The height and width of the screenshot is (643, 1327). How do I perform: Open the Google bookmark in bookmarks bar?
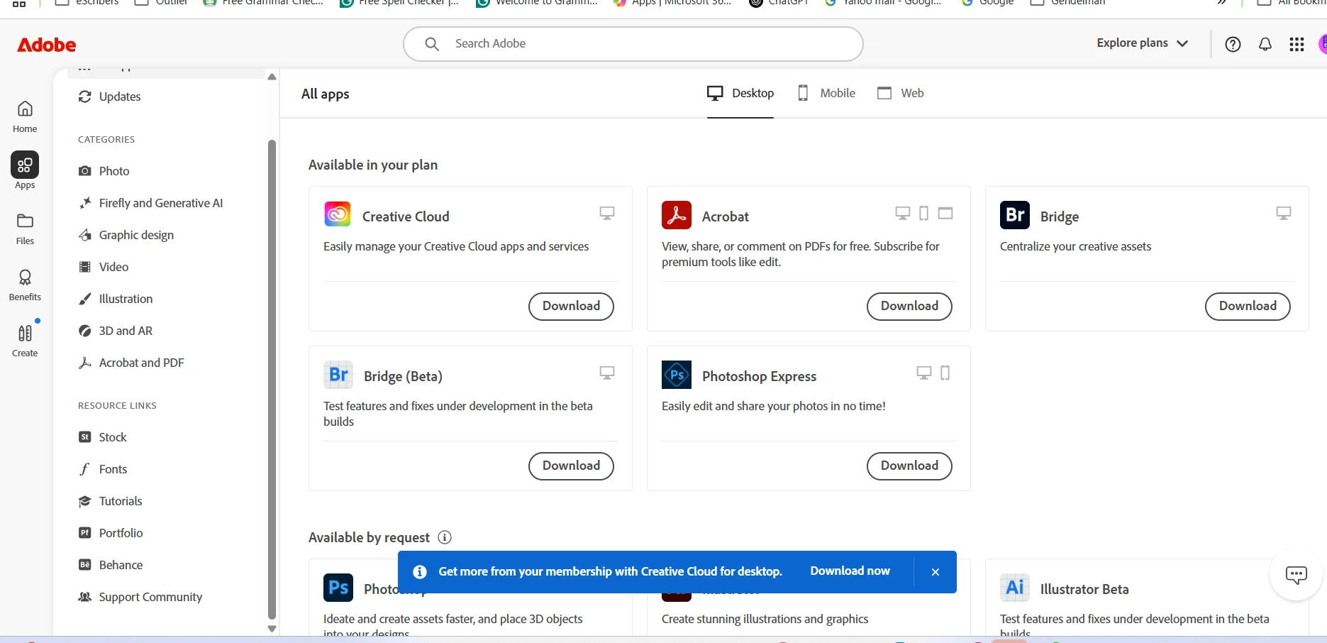tap(987, 3)
